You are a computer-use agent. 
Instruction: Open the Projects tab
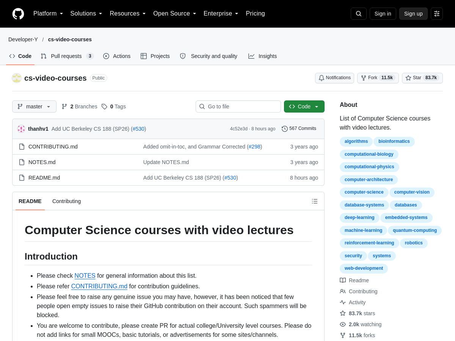tap(155, 56)
